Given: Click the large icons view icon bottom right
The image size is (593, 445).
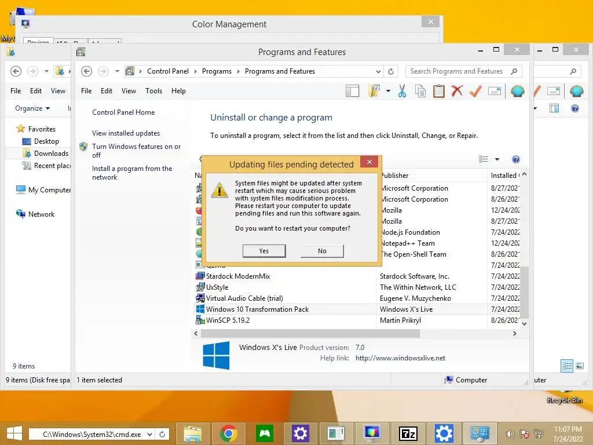Looking at the screenshot, I should click(x=580, y=366).
